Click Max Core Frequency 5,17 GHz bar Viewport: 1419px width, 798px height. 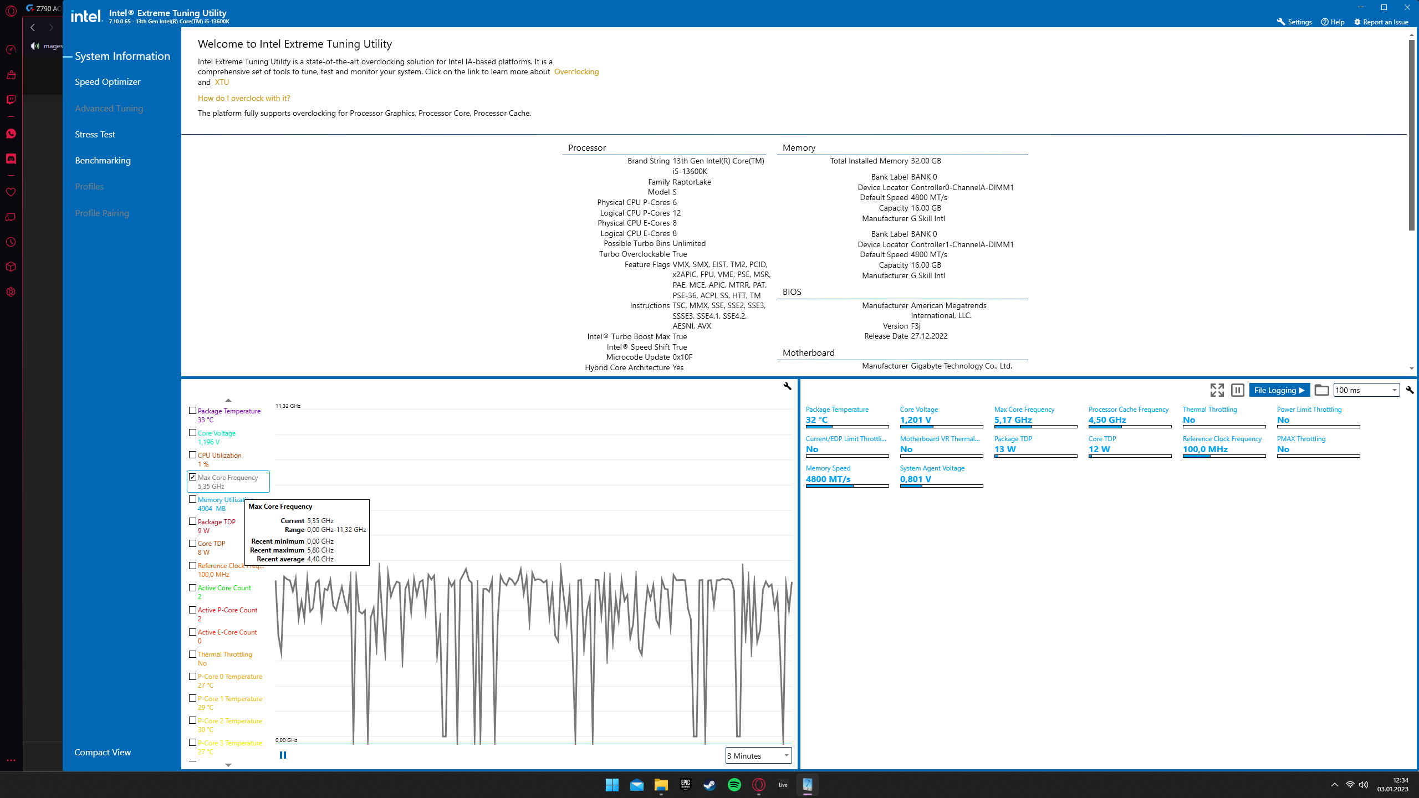[1035, 427]
